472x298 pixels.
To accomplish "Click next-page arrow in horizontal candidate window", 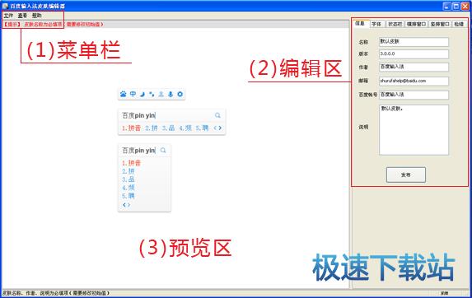I will [220, 128].
